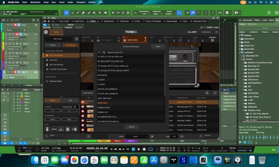
Task: Collapse the Sample_Loops folder in the browser
Action: click(243, 110)
